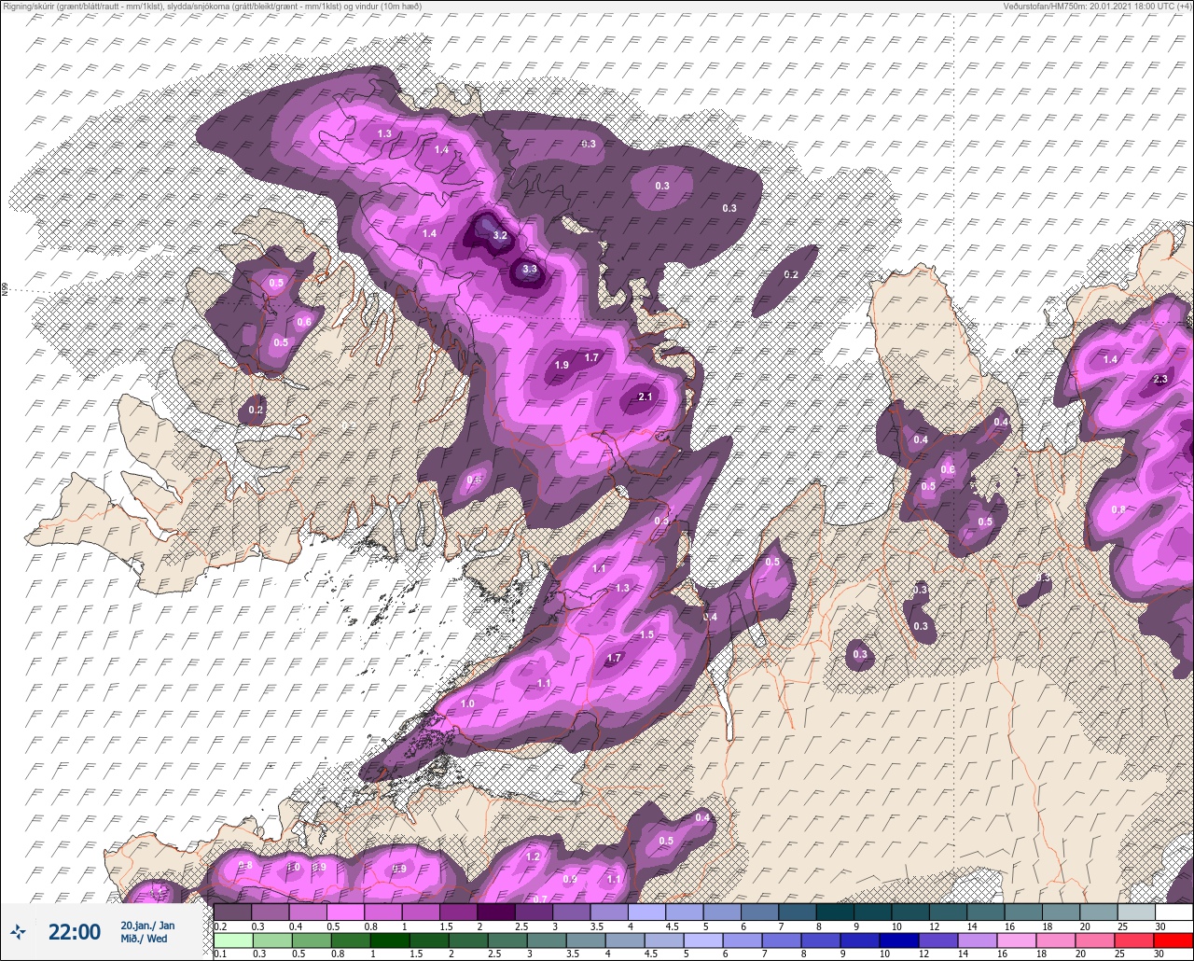Screen dimensions: 1194x961
Task: Click top legend dark purple swatch between 2 and 2.5
Action: tap(496, 912)
